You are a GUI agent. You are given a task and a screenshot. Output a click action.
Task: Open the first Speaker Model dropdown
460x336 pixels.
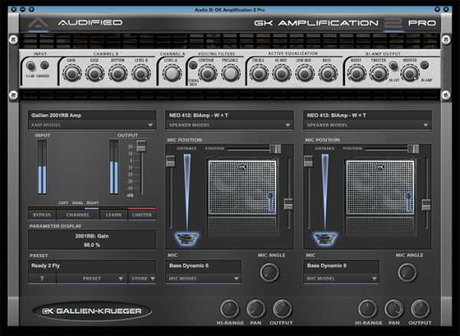click(x=230, y=125)
